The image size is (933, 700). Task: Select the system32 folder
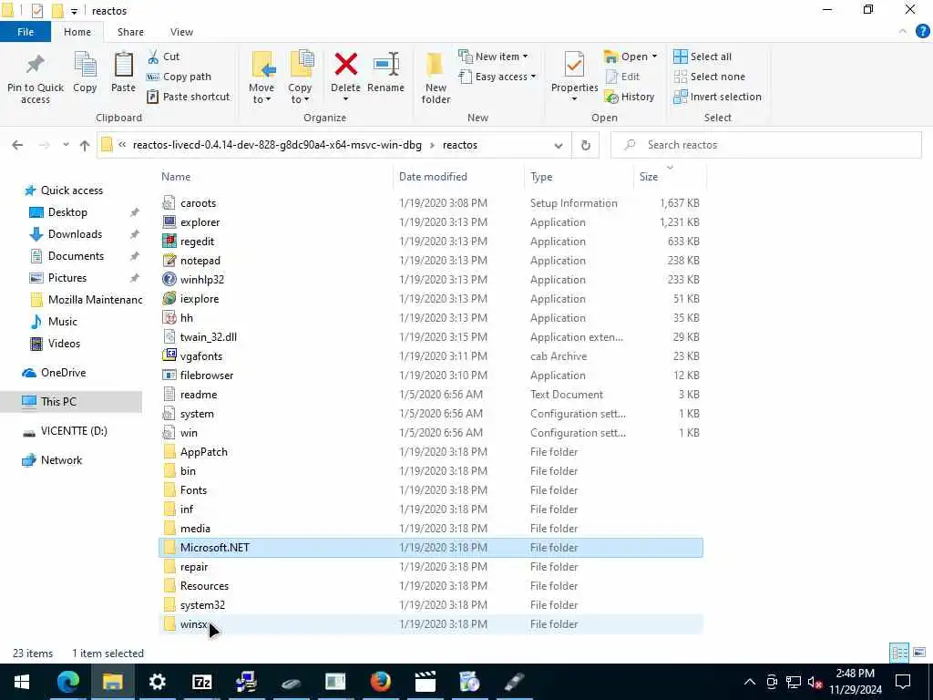pyautogui.click(x=431, y=605)
